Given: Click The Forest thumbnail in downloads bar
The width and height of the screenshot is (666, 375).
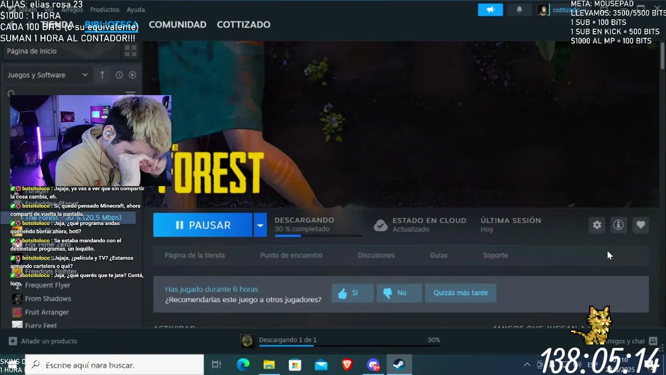Looking at the screenshot, I should click(x=248, y=341).
